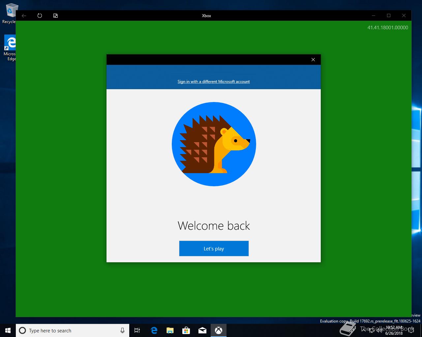Select the Microsoft Edge desktop shortcut
This screenshot has height=337, width=422.
click(10, 48)
